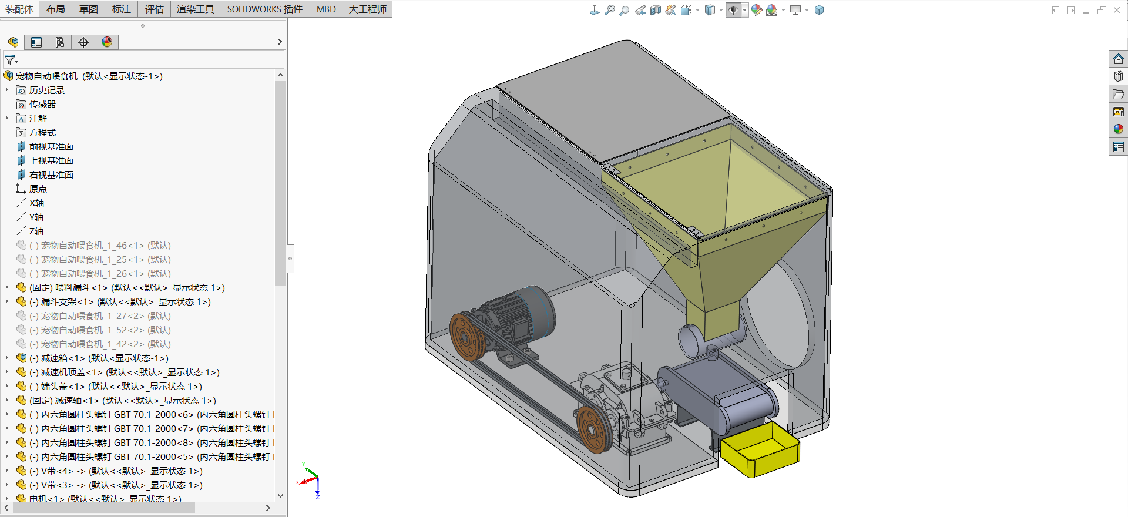The height and width of the screenshot is (517, 1128).
Task: Open the SOLIDWORKS 插件 tab
Action: pyautogui.click(x=264, y=9)
